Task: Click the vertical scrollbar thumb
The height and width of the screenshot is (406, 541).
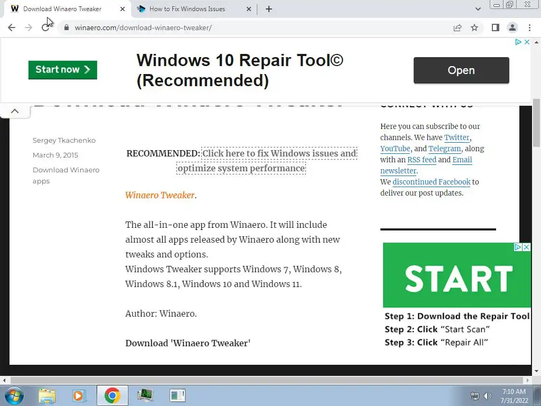Action: 536,123
